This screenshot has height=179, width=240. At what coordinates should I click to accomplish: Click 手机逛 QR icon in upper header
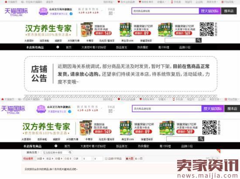(110, 14)
